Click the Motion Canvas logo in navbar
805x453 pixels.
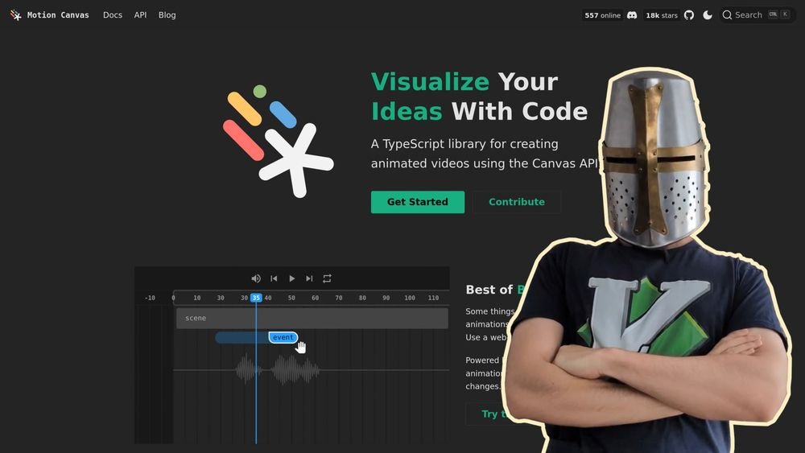click(x=16, y=15)
